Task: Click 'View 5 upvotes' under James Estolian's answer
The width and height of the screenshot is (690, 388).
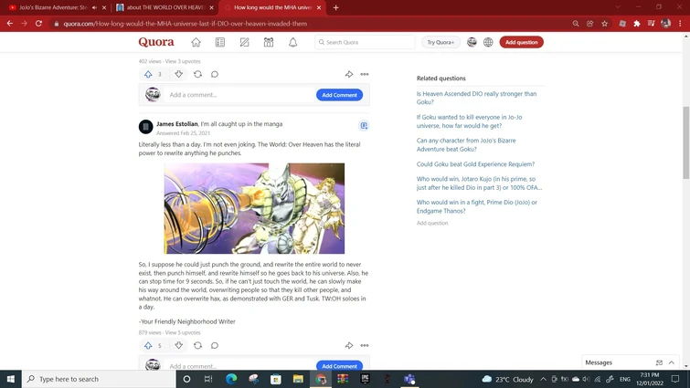Action: tap(183, 332)
